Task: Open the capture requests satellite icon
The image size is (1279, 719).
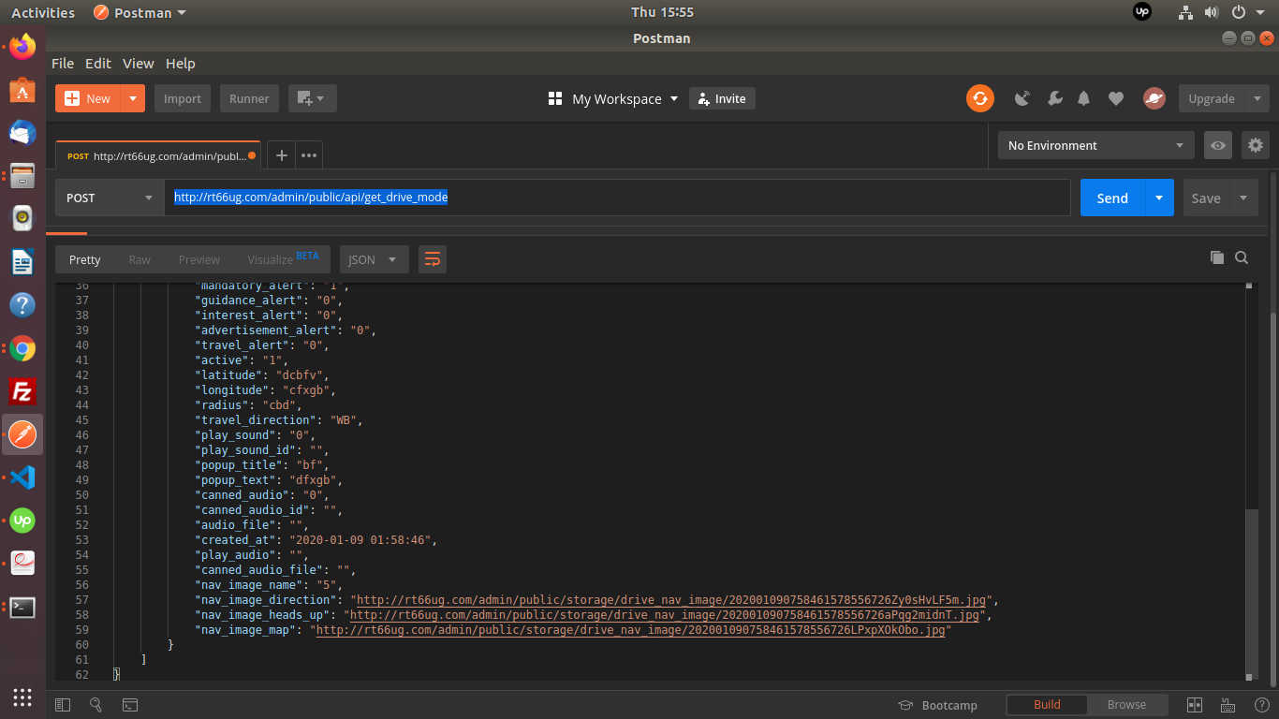Action: [x=1022, y=98]
